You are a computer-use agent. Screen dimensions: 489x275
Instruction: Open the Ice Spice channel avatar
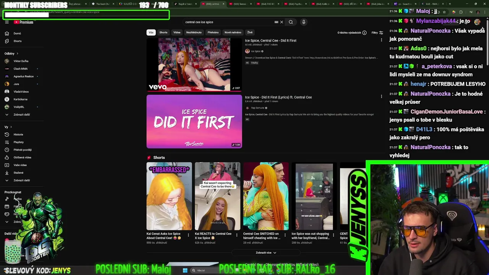point(247,51)
